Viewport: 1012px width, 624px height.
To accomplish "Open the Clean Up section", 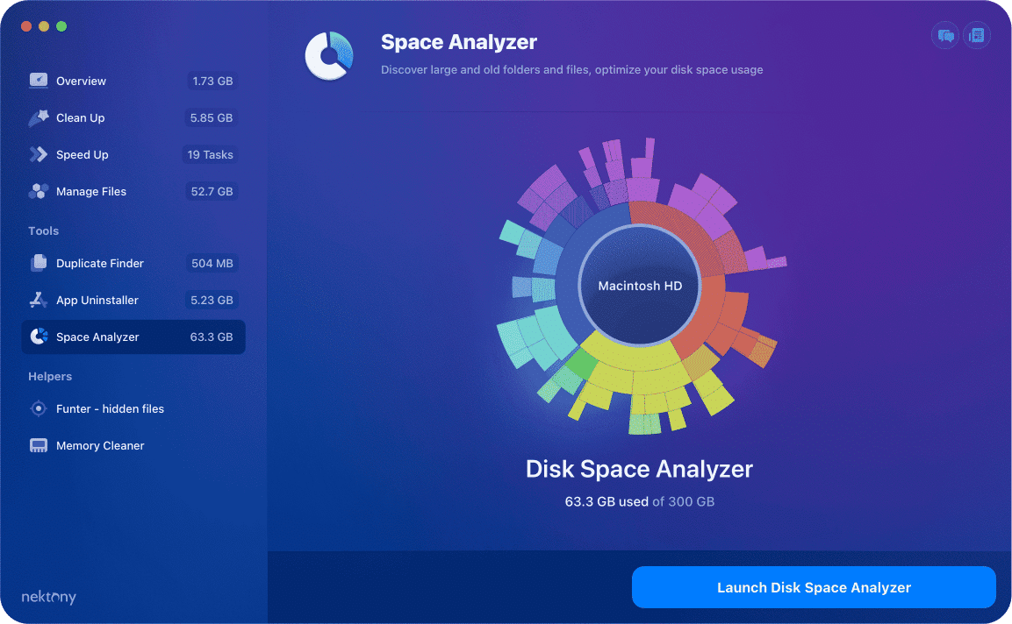I will [133, 117].
